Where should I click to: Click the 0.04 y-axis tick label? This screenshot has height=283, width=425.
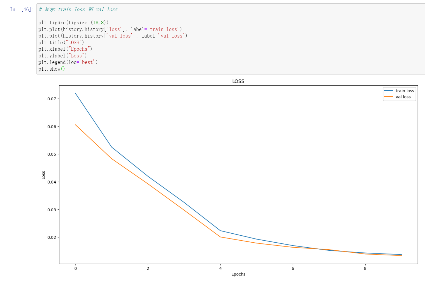[52, 182]
